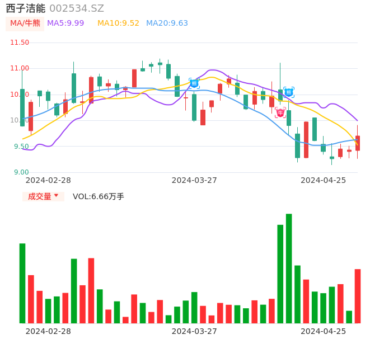The width and height of the screenshot is (384, 339).
Task: Open the 成交量 indicator dropdown
Action: [x=43, y=196]
